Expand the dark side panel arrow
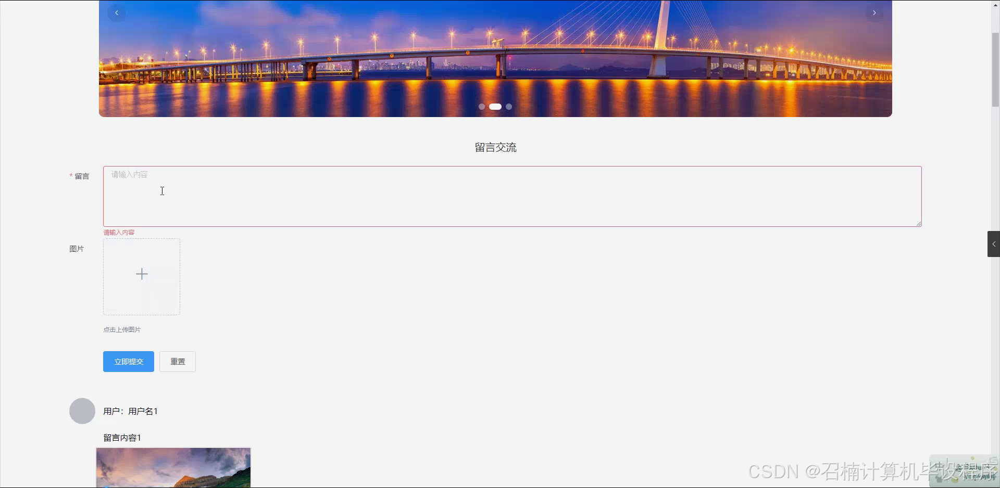The image size is (1000, 488). tap(994, 244)
